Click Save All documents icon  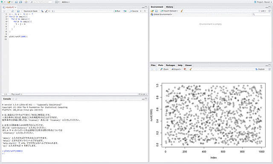(x=20, y=2)
